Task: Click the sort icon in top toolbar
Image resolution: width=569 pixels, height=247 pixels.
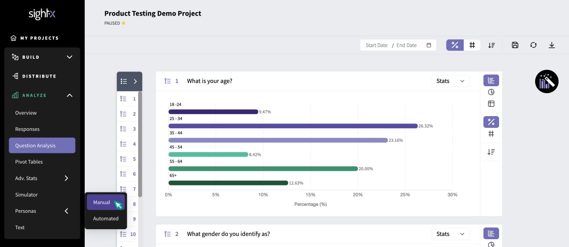Action: coord(491,45)
